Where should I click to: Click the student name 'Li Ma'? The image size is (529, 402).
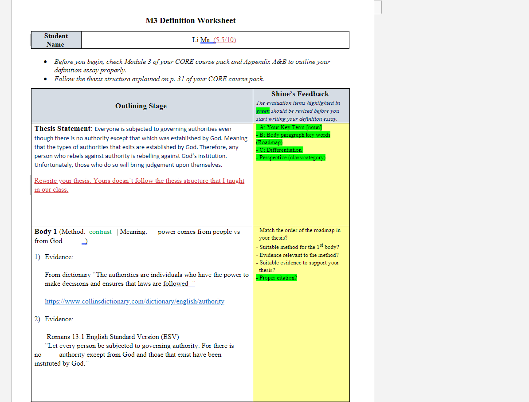pyautogui.click(x=201, y=40)
